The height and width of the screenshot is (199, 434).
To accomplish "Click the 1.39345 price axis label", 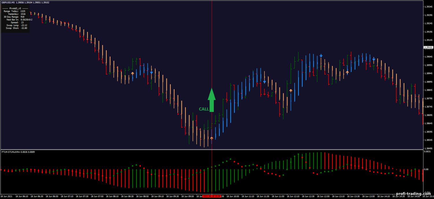I will coord(428,7).
